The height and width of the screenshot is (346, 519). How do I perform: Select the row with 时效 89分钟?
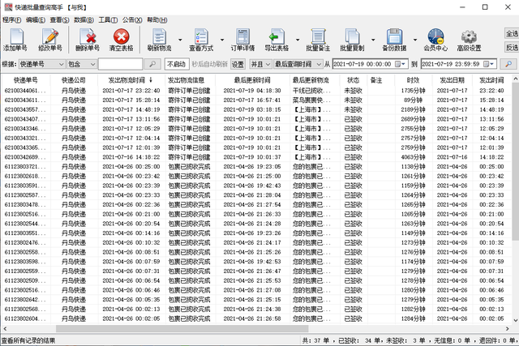[256, 100]
